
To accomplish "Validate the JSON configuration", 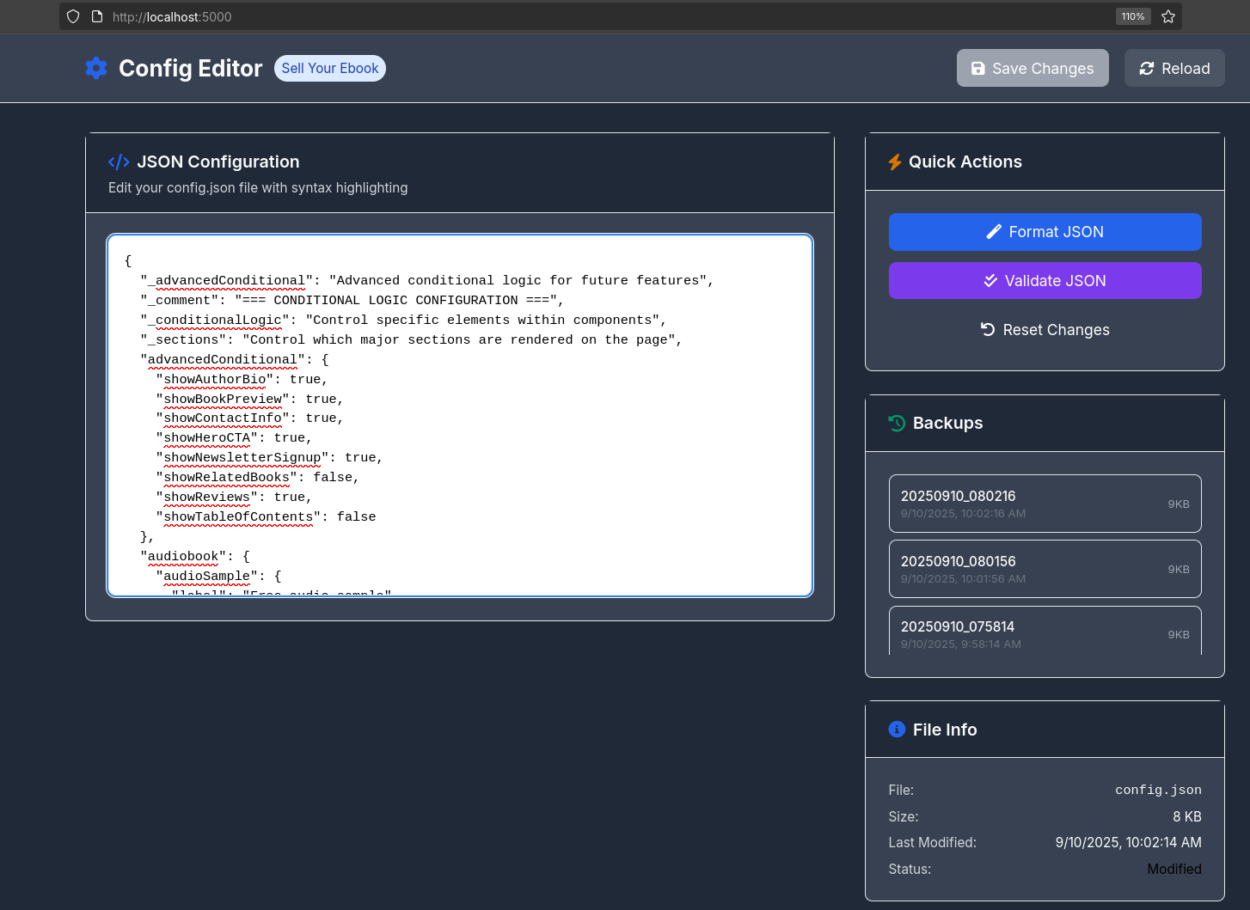I will 1045,281.
